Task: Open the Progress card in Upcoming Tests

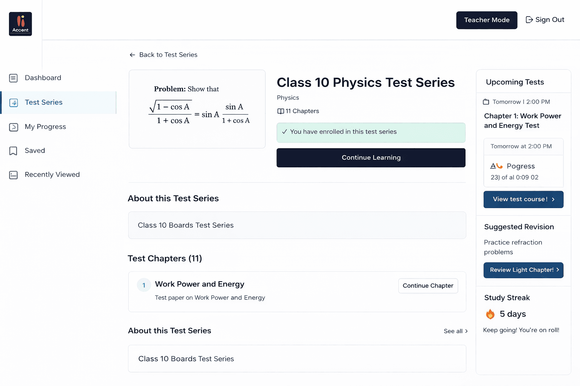Action: pos(523,171)
